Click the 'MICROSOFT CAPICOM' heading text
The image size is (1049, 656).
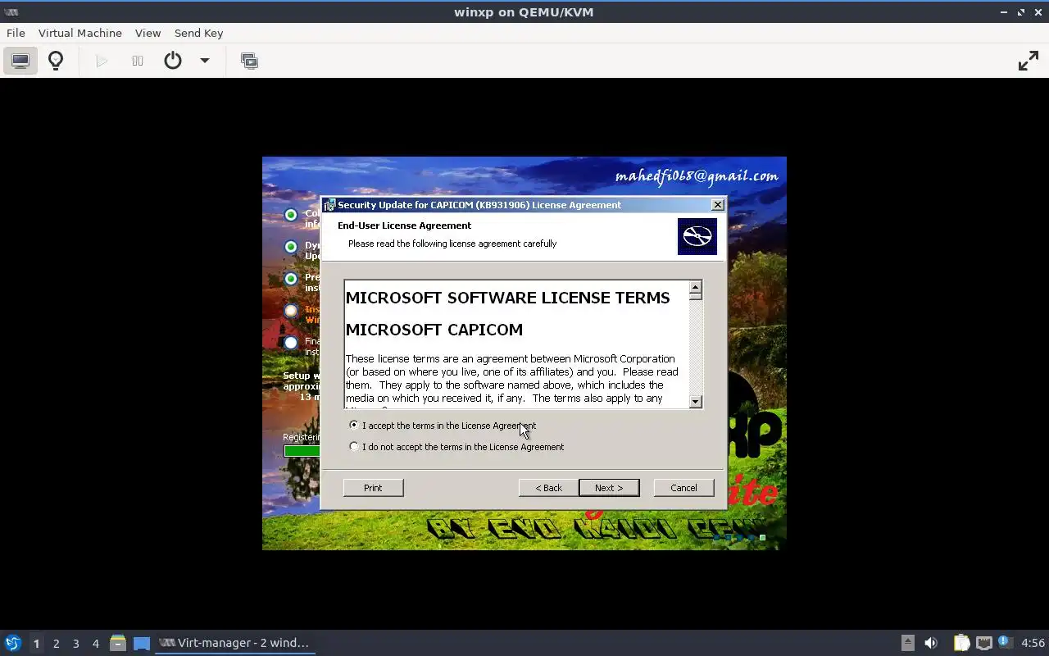click(434, 330)
